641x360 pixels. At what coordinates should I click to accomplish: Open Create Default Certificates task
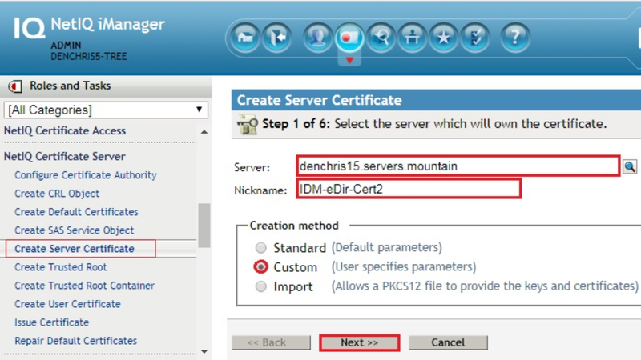click(76, 212)
